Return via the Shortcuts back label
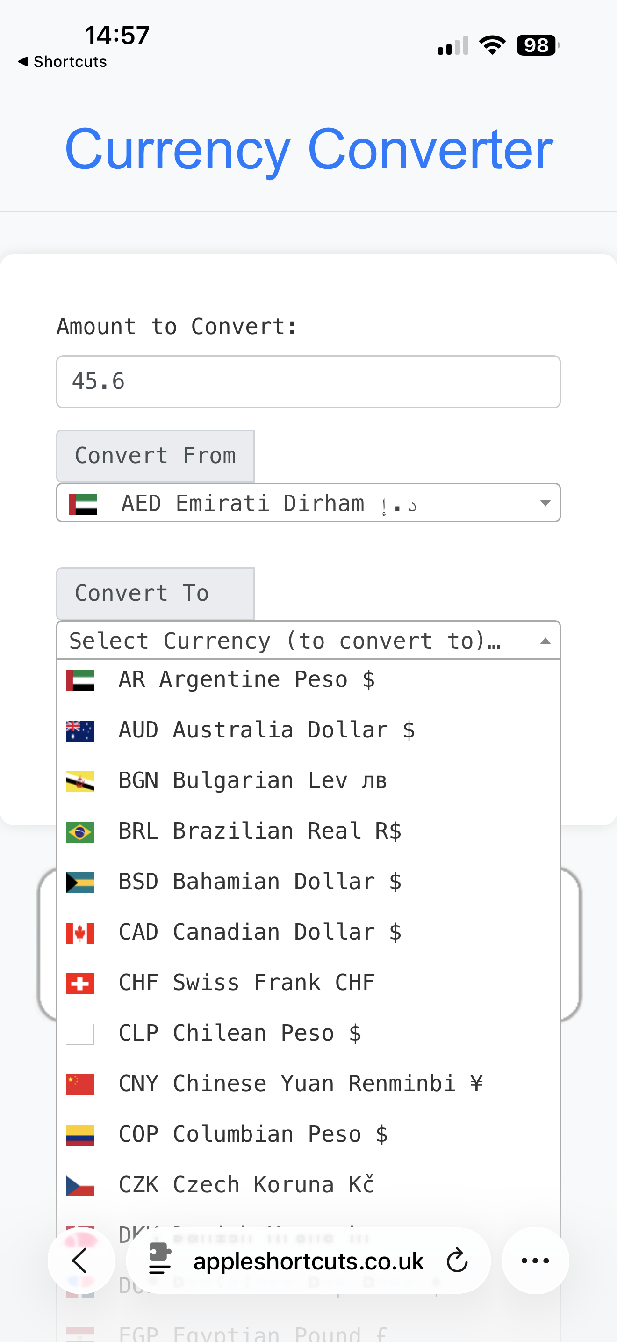 coord(62,61)
